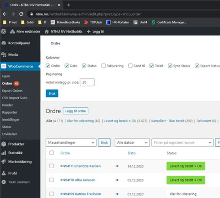Click the Antall innlegg pr. side field

click(x=87, y=82)
